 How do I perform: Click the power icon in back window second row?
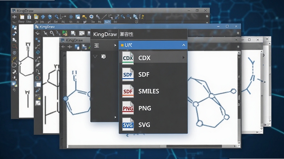[136, 22]
